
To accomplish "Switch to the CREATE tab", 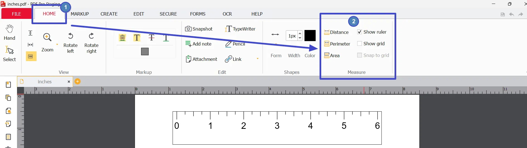I will [109, 14].
